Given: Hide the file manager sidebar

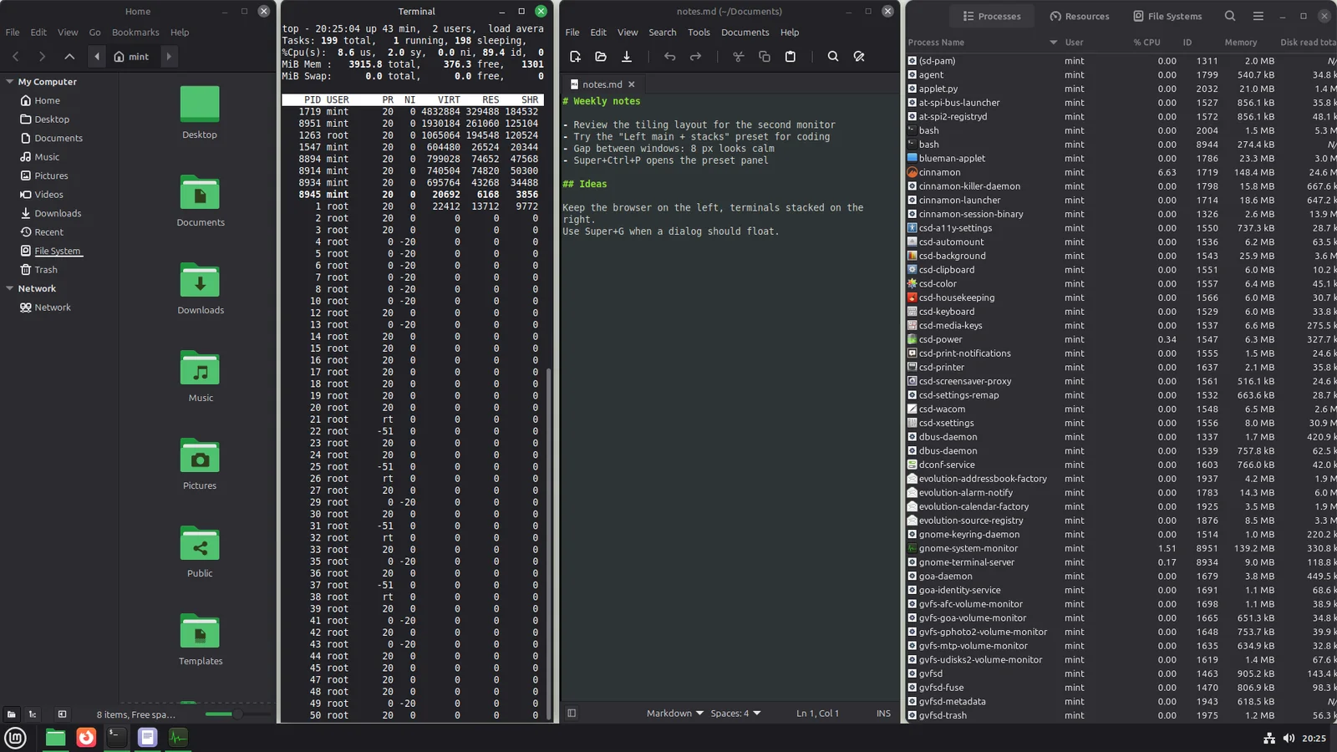Looking at the screenshot, I should pos(62,714).
